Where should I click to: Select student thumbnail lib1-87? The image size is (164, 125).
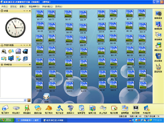tap(40, 15)
